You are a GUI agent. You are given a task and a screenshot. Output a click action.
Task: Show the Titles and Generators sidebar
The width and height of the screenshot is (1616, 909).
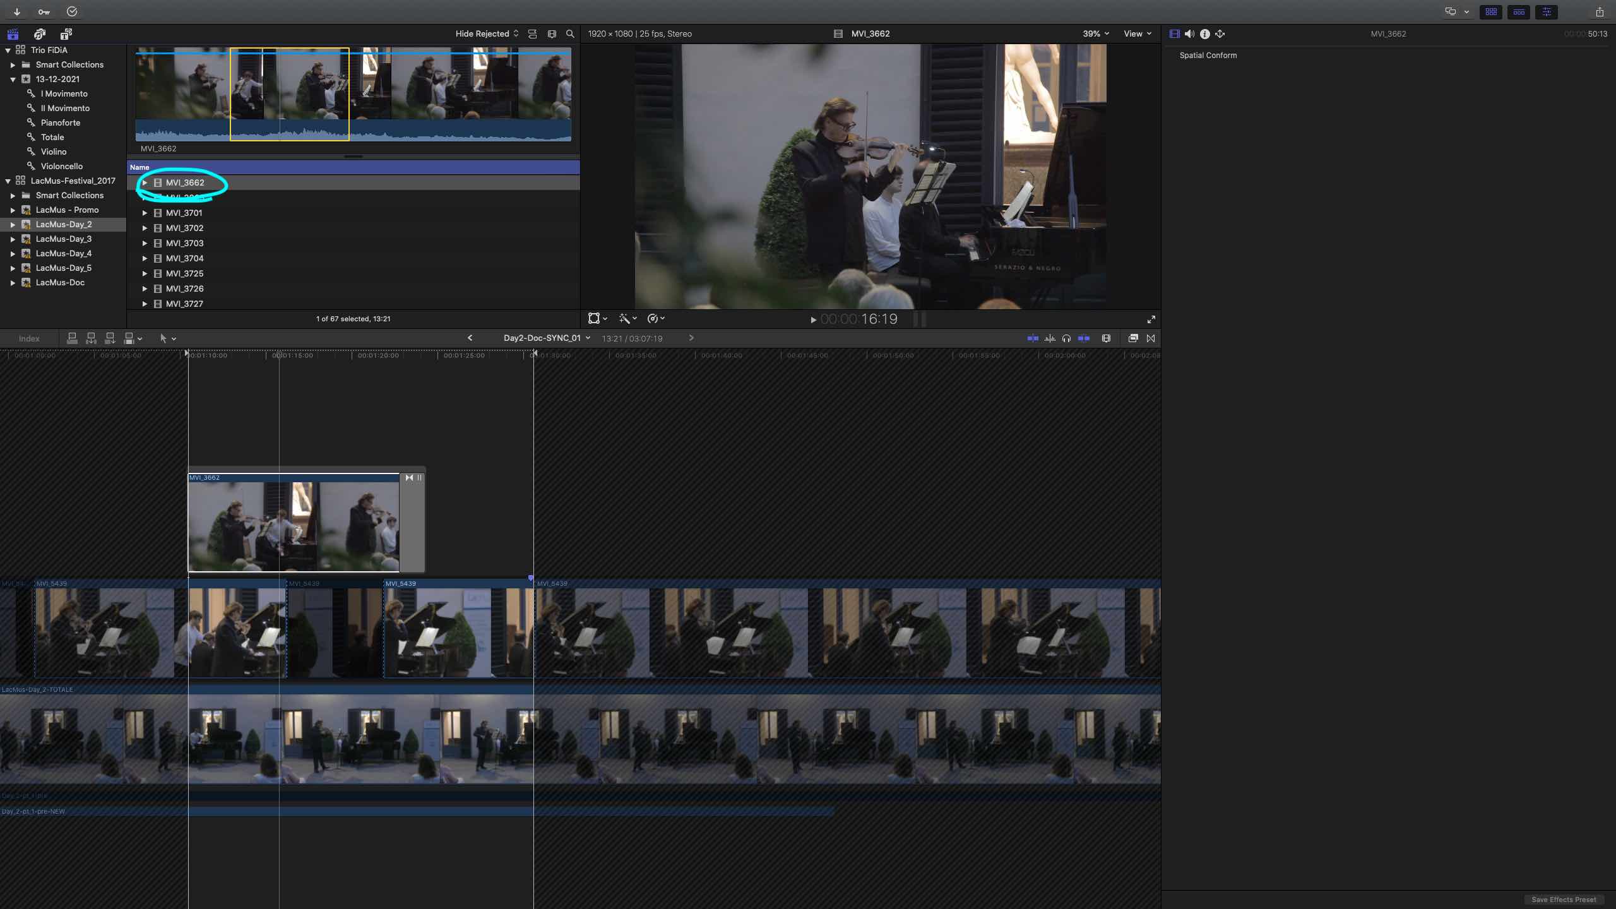[x=66, y=33]
